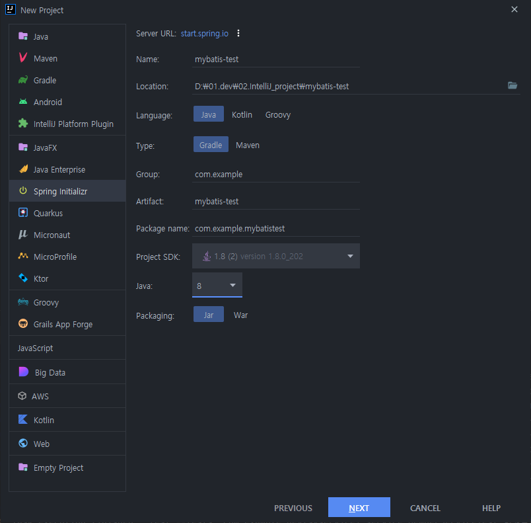Screen dimensions: 531x523
Task: Open the Server URL options kebab menu
Action: coord(238,33)
